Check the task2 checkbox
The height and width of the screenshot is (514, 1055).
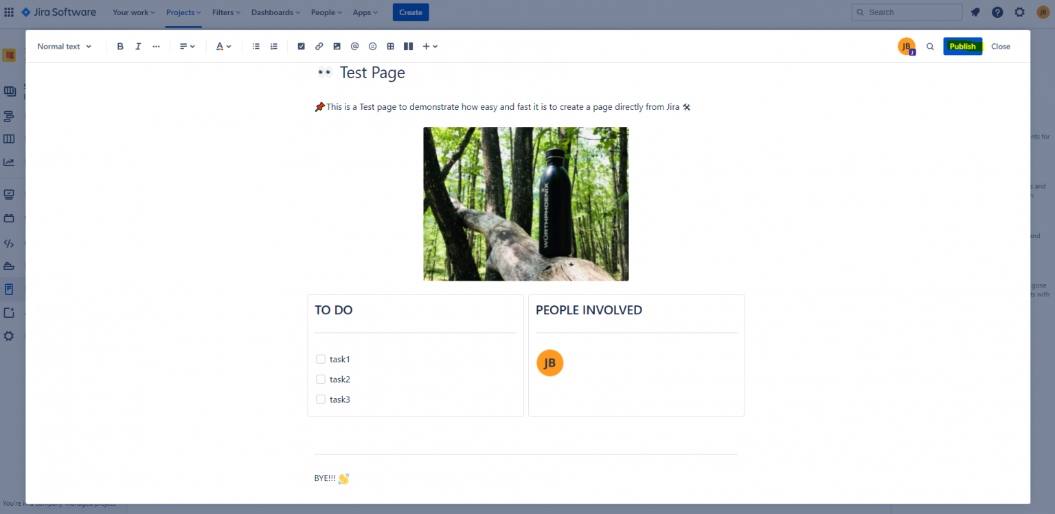(320, 379)
